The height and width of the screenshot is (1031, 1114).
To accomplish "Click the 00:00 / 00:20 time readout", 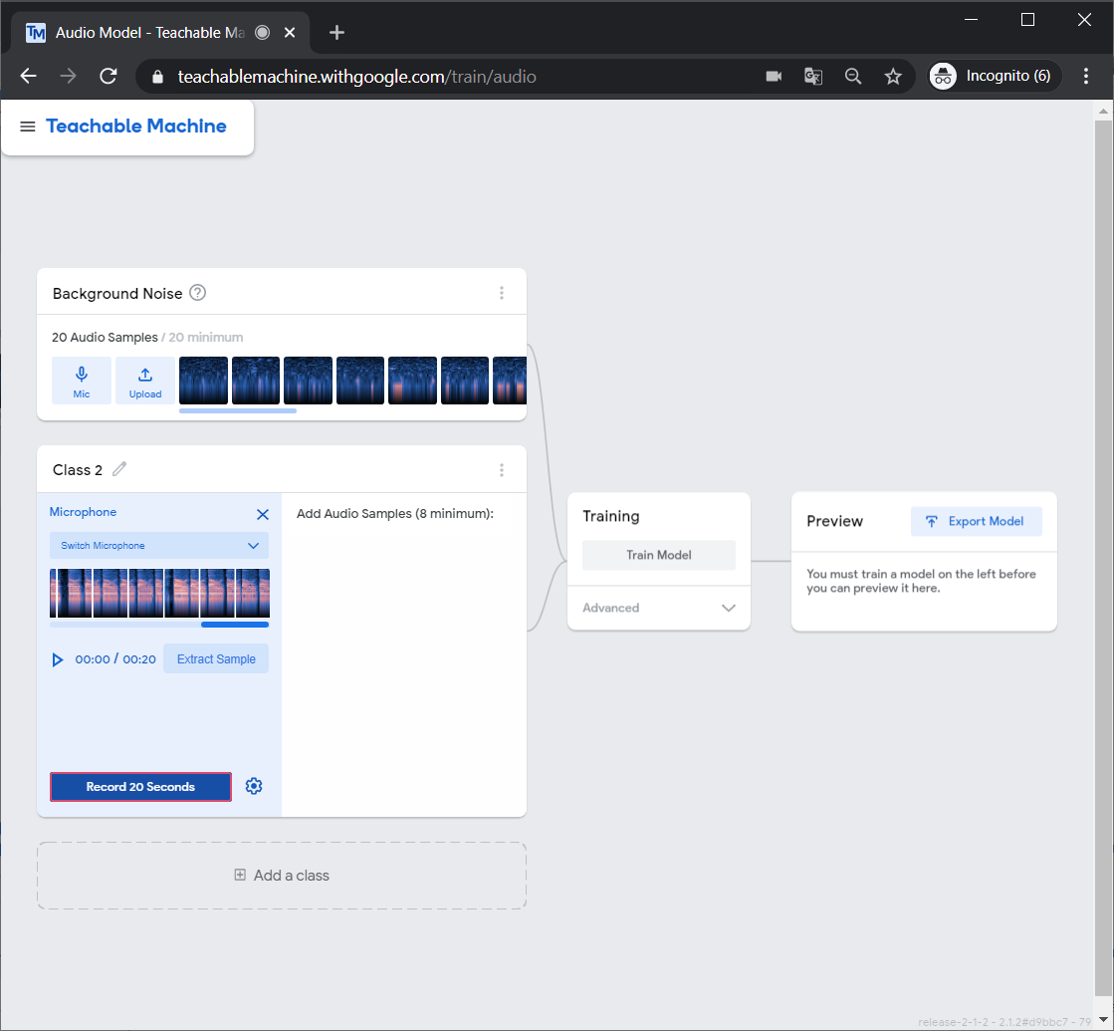I will click(x=115, y=659).
